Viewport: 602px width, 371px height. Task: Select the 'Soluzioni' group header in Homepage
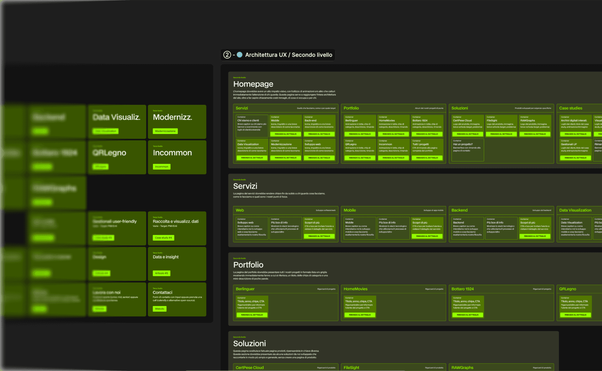click(460, 108)
